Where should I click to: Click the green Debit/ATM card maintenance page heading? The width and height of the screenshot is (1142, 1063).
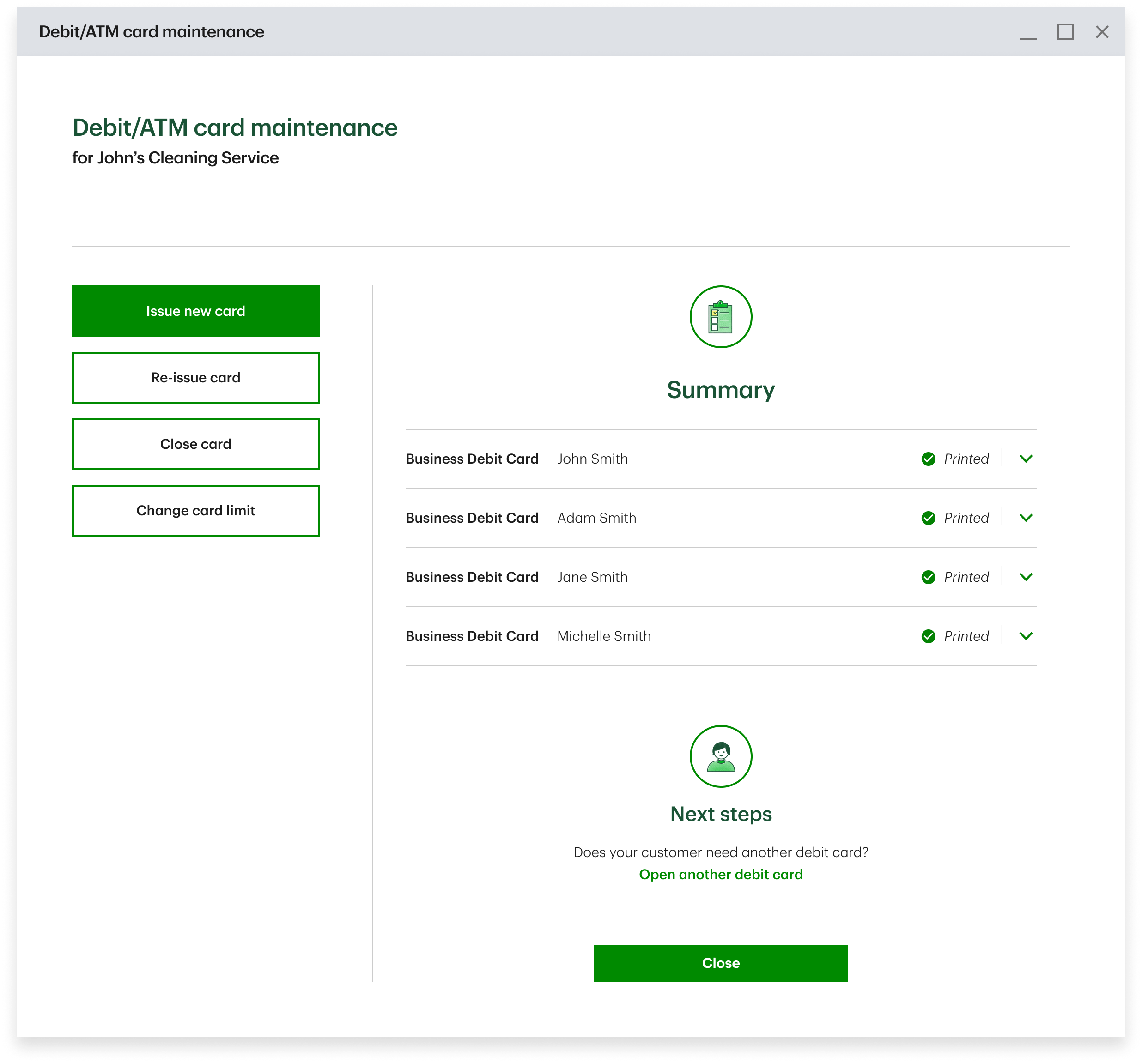point(234,127)
